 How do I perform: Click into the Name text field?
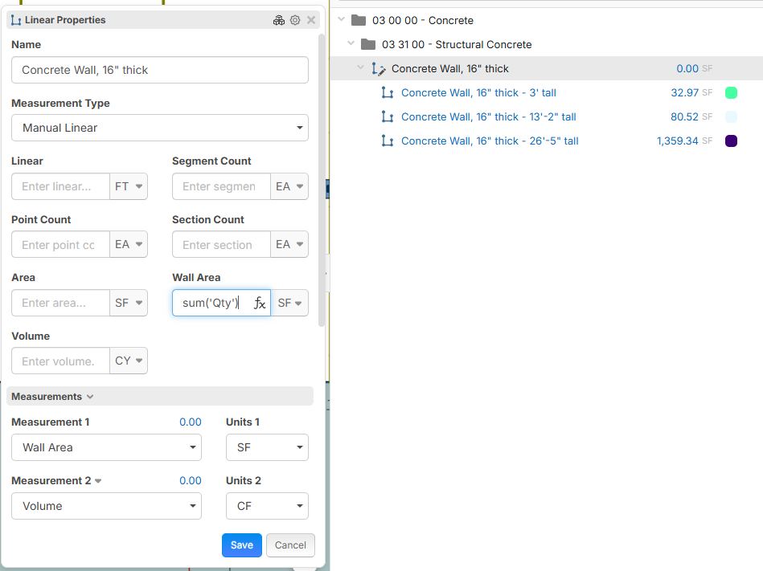click(160, 70)
